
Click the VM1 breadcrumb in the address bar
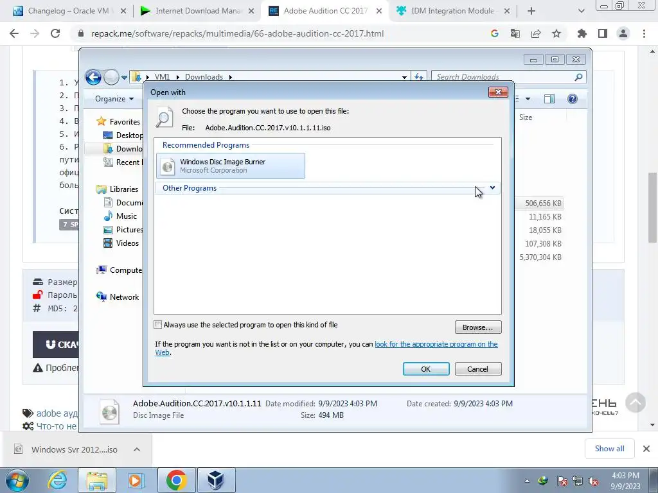(x=162, y=77)
